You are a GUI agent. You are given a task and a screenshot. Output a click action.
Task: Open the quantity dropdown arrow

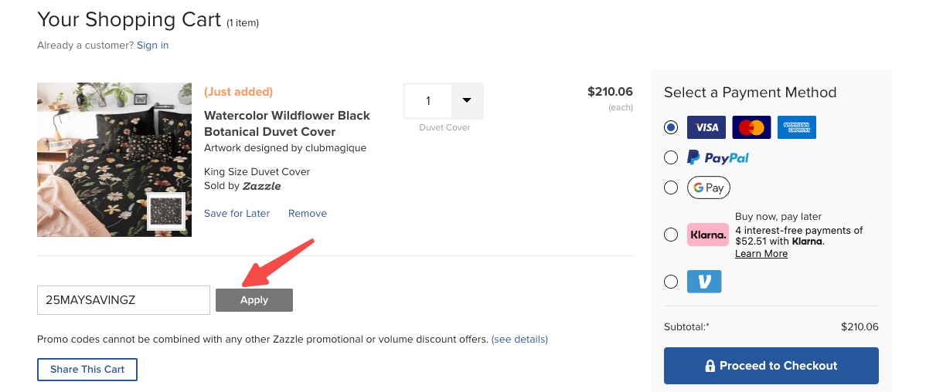click(x=466, y=100)
